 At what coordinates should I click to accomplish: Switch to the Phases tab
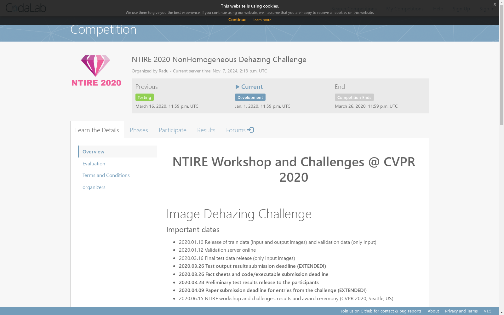pos(139,130)
